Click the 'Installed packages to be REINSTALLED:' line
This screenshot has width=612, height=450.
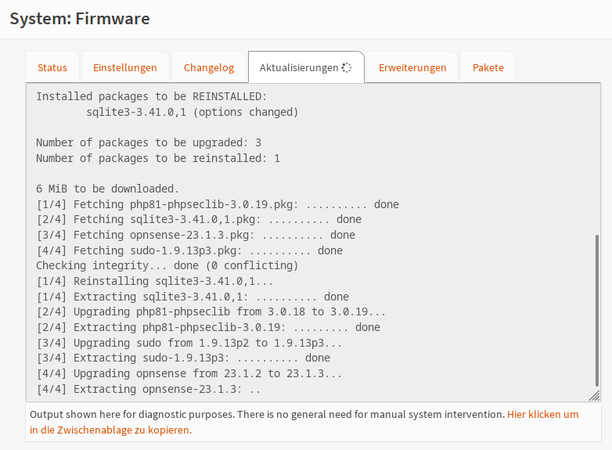coord(152,96)
